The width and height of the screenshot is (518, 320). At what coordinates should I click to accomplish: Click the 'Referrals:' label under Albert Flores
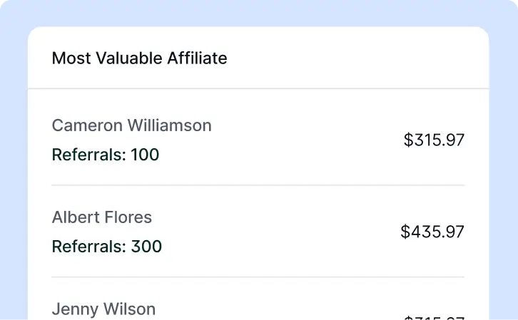tap(88, 247)
